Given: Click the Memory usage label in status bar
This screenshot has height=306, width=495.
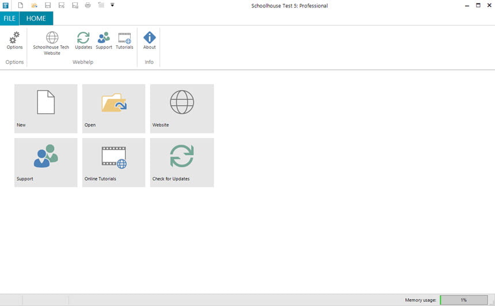Looking at the screenshot, I should coord(421,300).
